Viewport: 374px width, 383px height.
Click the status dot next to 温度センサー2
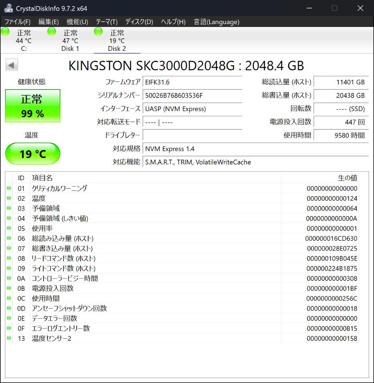(9, 338)
